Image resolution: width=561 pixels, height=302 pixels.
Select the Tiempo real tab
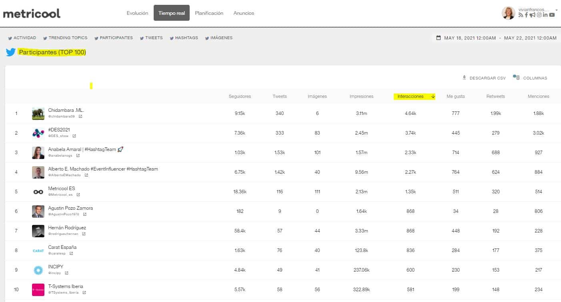(x=172, y=13)
